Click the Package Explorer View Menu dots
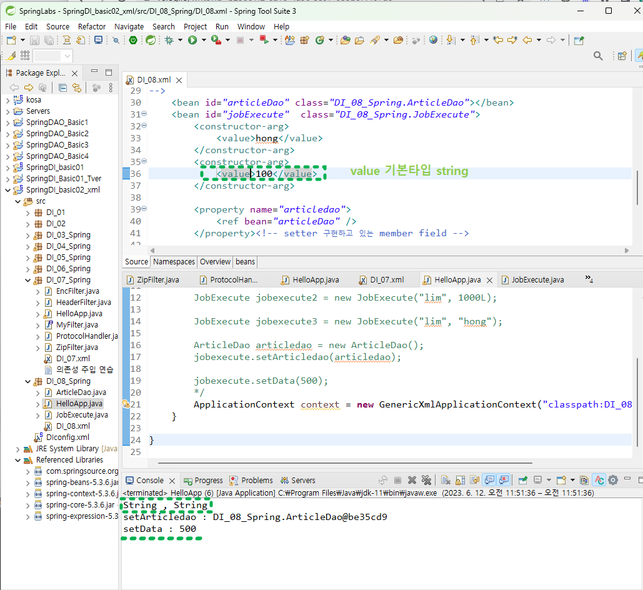This screenshot has height=590, width=643. pos(111,87)
